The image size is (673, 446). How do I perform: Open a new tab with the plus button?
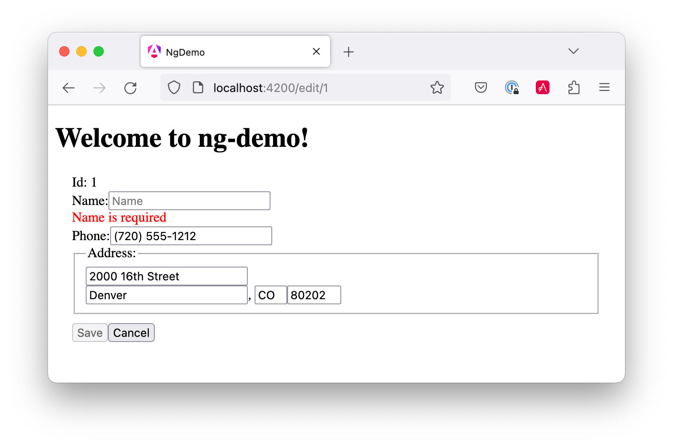click(x=349, y=52)
